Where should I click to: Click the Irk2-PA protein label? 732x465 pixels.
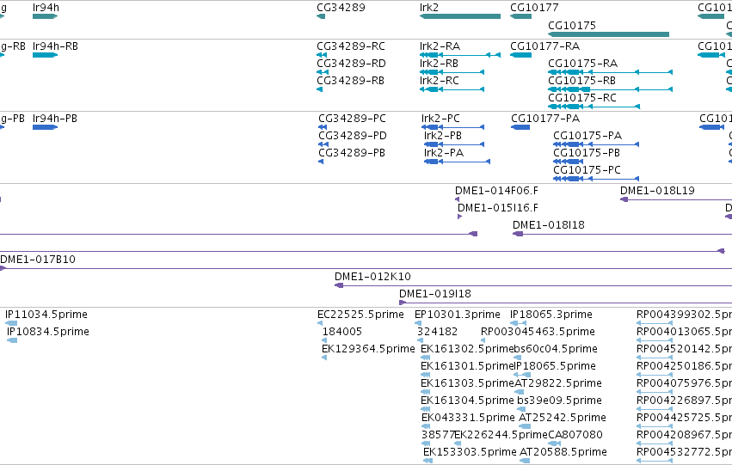click(x=444, y=153)
